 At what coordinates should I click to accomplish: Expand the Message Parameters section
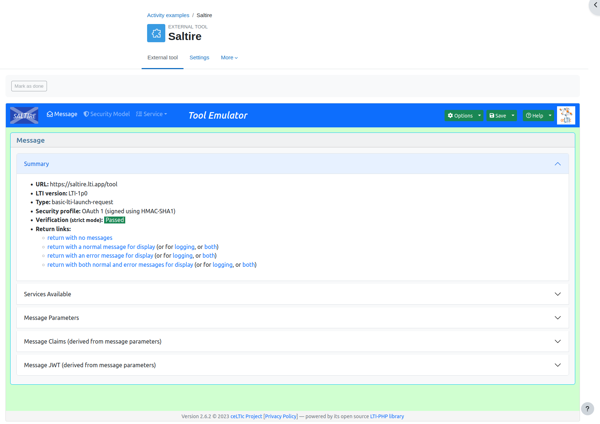(x=293, y=318)
